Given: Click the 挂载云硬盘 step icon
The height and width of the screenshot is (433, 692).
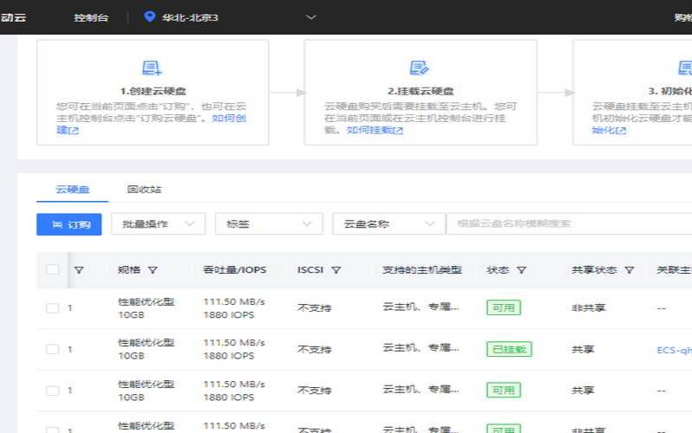Looking at the screenshot, I should (x=419, y=68).
